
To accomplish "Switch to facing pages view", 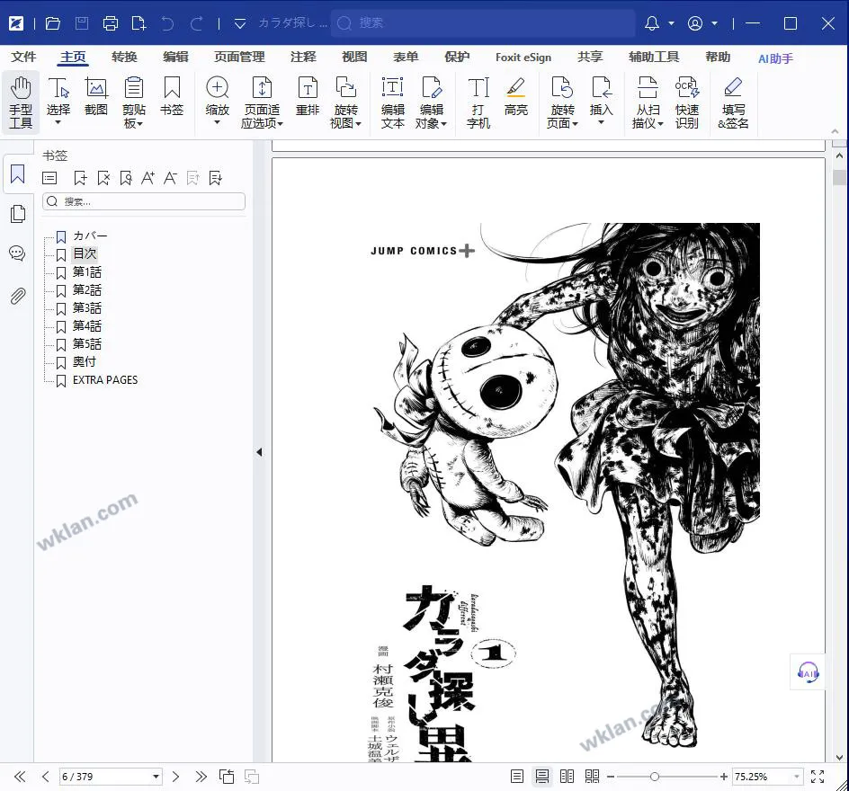I will click(567, 777).
